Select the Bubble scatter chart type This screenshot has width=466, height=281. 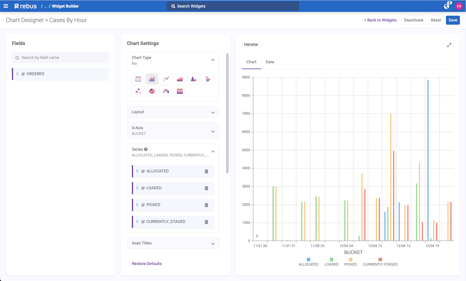click(138, 91)
